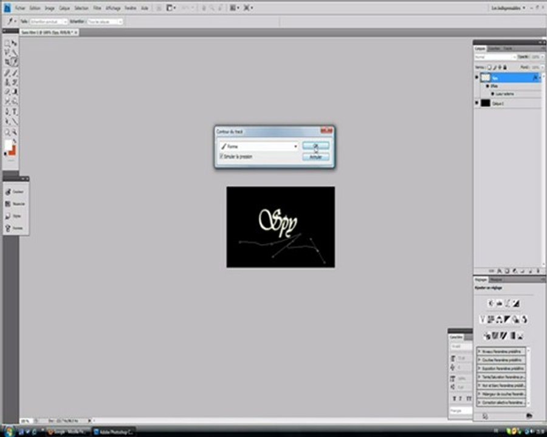Image resolution: width=547 pixels, height=437 pixels.
Task: Open the Fenêtre menu
Action: (x=131, y=8)
